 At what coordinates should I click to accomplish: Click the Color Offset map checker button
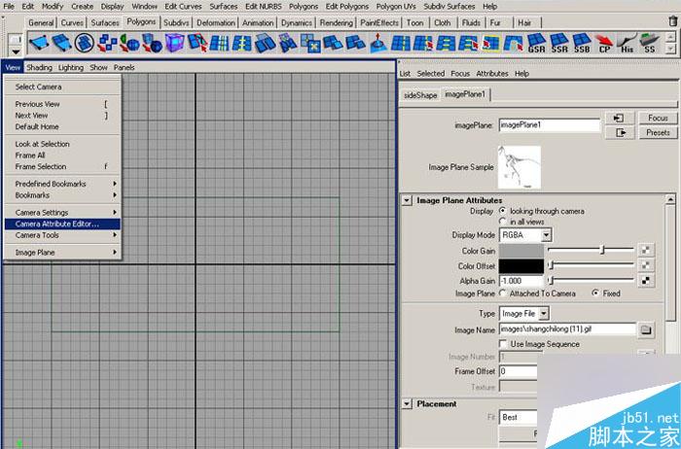[646, 265]
